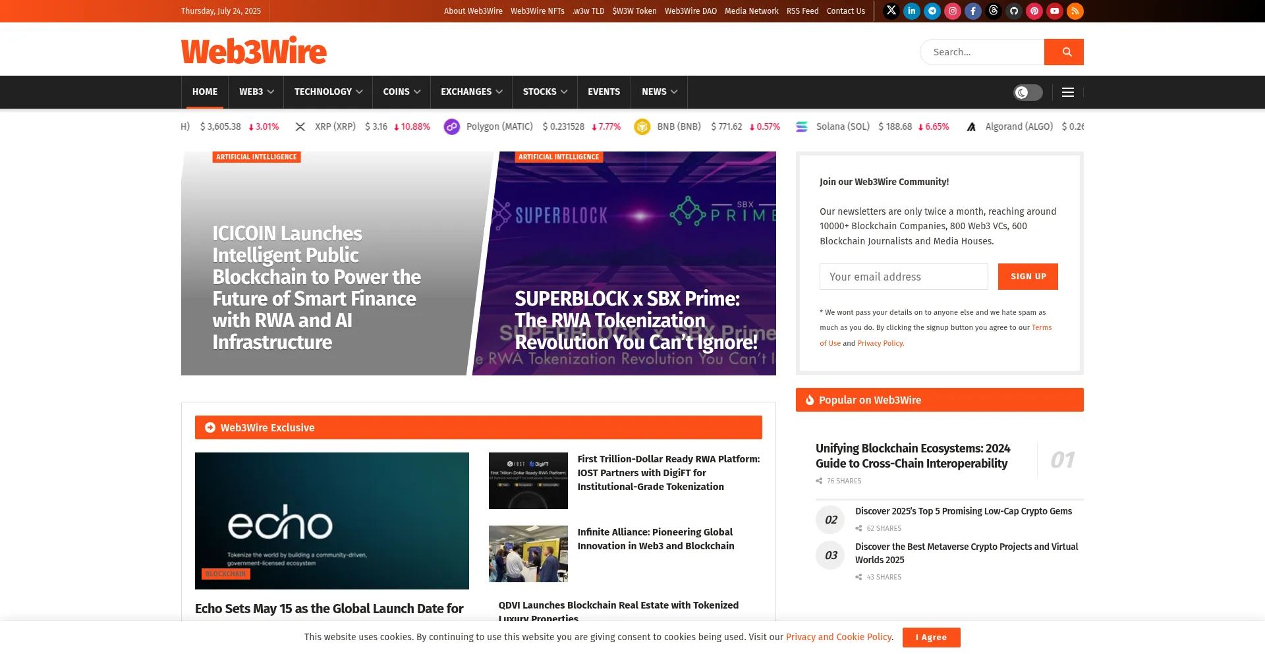Open First Trillion-Dollar Ready RWA Platform headline
The image size is (1265, 654).
669,473
